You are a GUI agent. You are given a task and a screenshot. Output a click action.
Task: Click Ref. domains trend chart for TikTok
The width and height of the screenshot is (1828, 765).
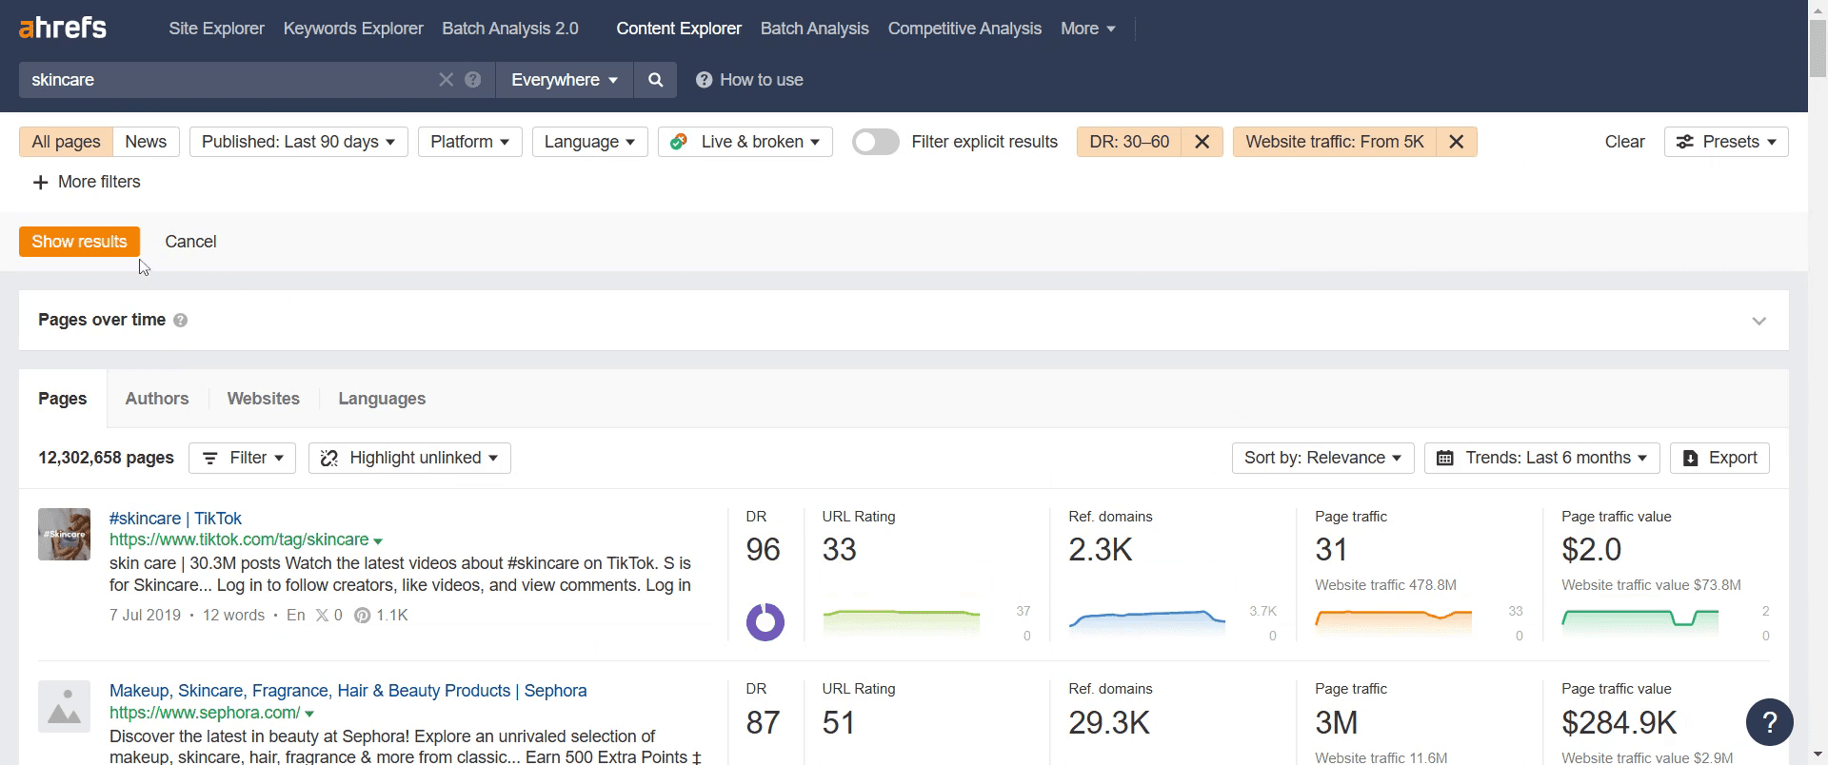tap(1147, 622)
